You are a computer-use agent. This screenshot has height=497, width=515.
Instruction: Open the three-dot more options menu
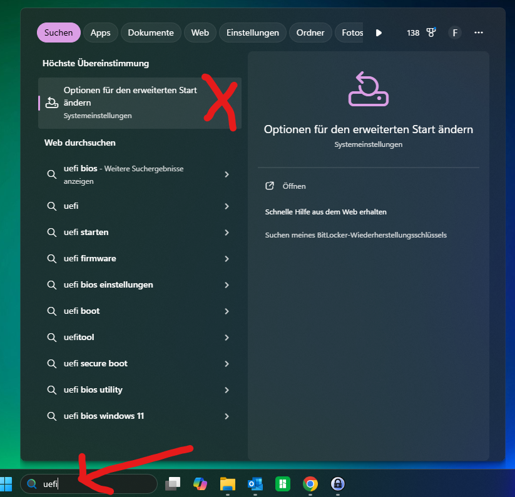tap(479, 33)
